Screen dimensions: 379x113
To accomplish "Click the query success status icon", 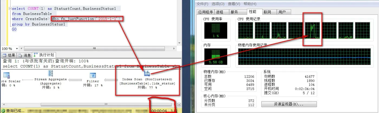I will [3, 111].
